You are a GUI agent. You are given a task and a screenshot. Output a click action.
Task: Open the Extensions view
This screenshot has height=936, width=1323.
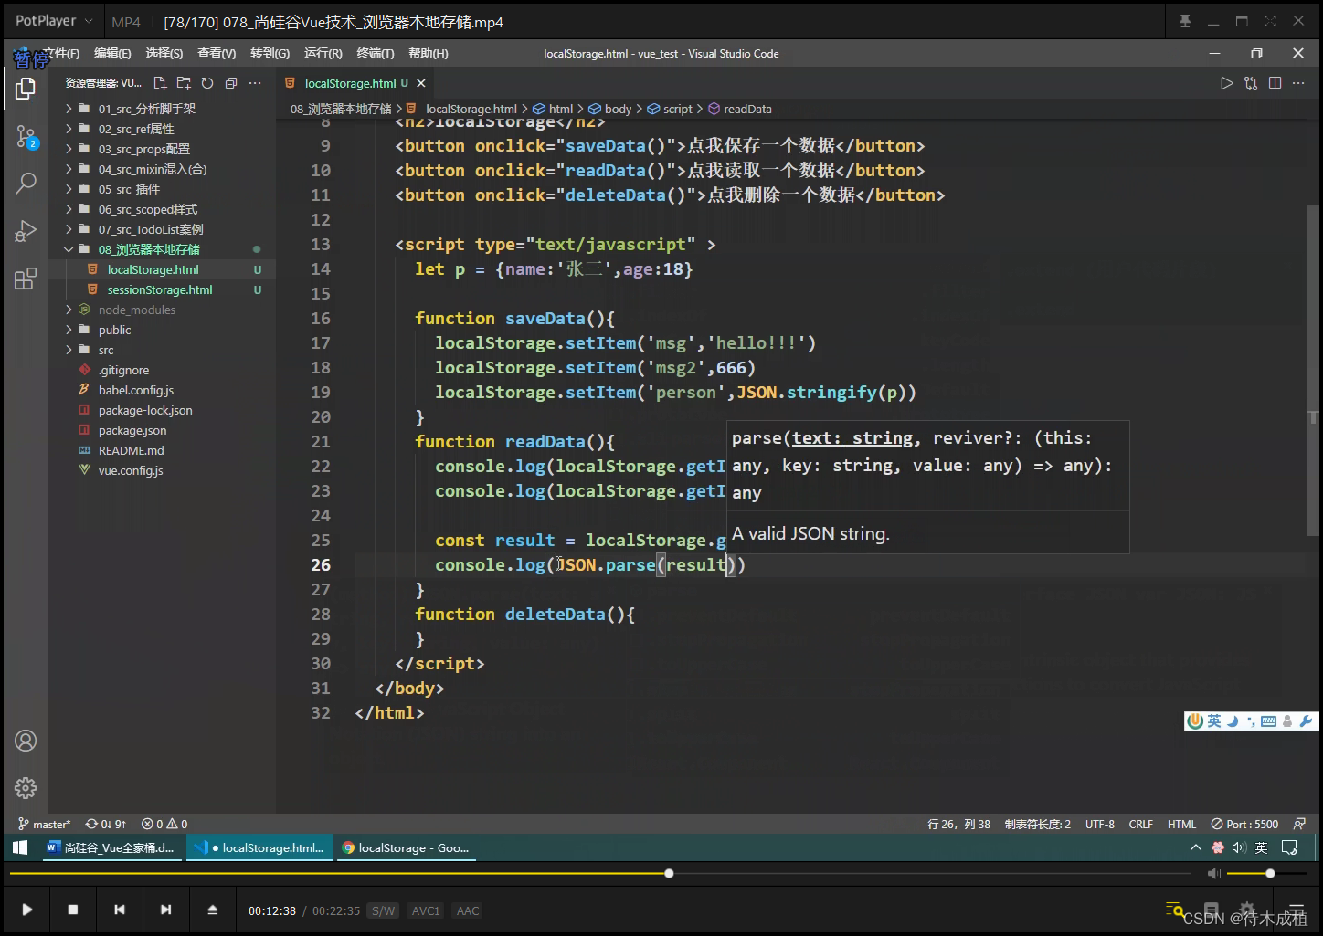point(26,279)
